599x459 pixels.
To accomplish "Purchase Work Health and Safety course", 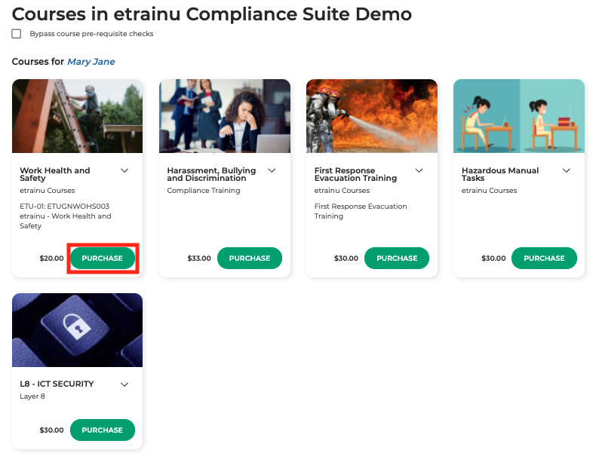I will tap(102, 259).
